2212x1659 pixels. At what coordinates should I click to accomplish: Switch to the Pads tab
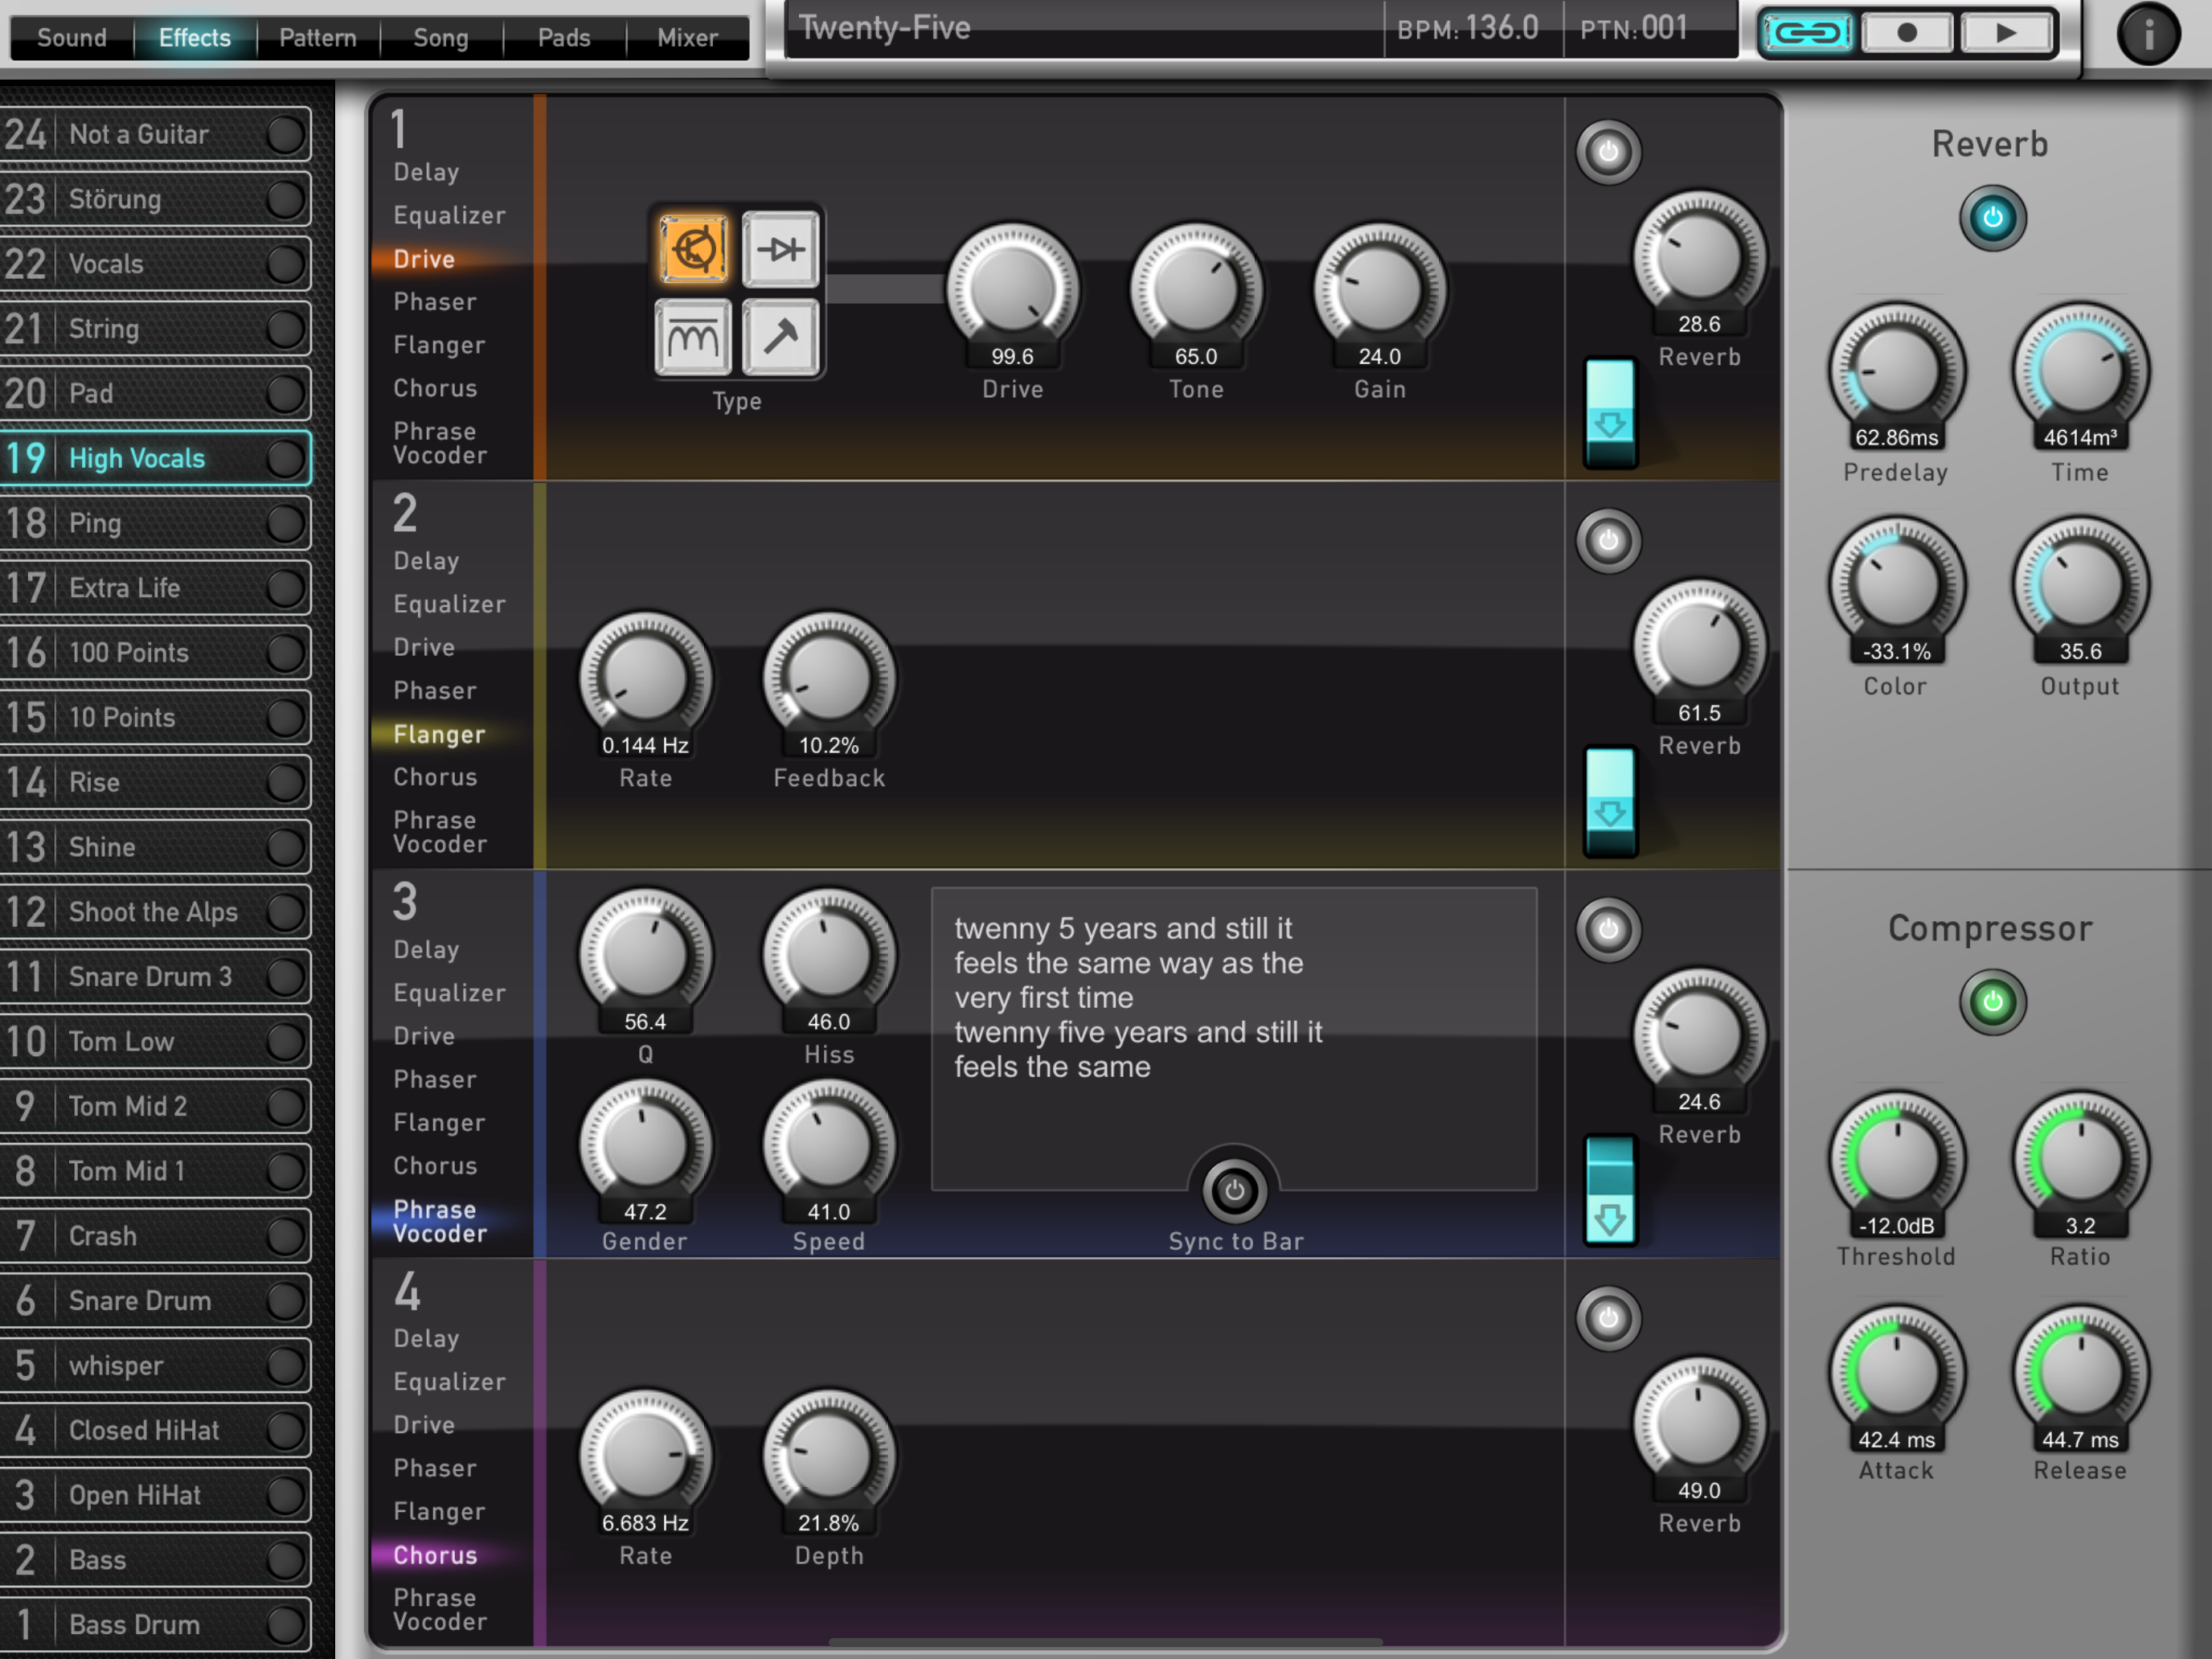tap(564, 38)
